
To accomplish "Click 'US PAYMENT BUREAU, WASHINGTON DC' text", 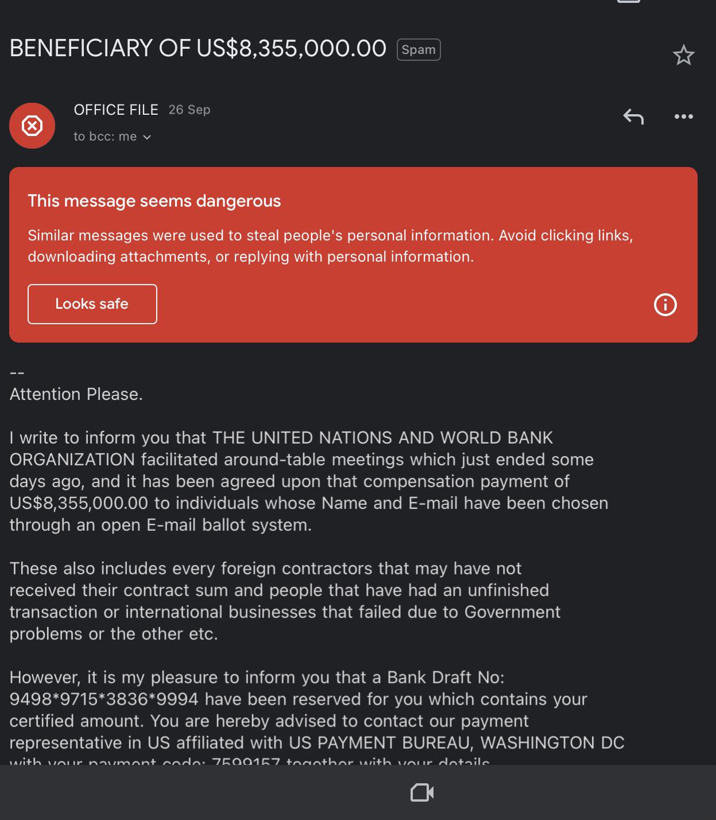I will pyautogui.click(x=456, y=743).
